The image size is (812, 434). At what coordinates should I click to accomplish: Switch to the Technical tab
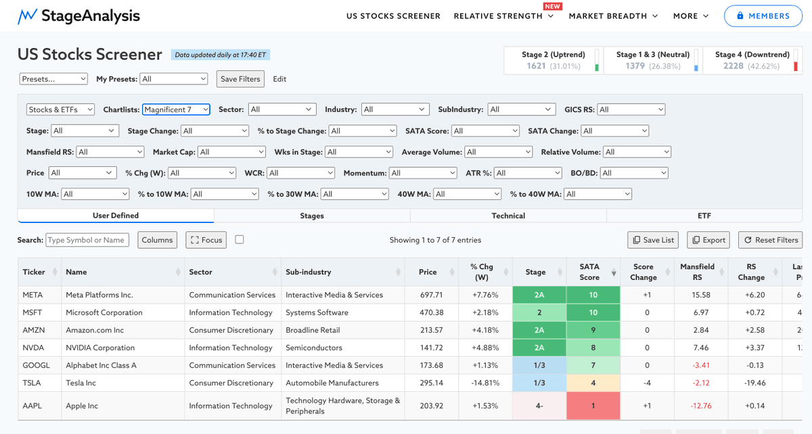point(508,216)
